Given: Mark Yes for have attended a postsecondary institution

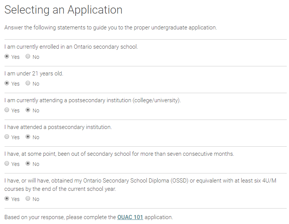Looking at the screenshot, I should 7,137.
